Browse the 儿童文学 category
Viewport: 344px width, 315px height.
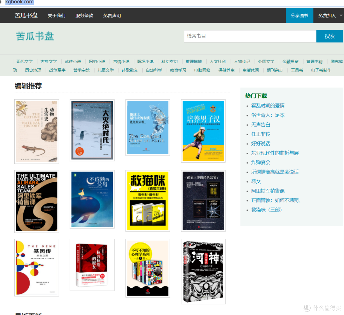pyautogui.click(x=105, y=70)
